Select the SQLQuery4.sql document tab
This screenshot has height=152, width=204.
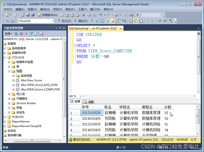(93, 28)
